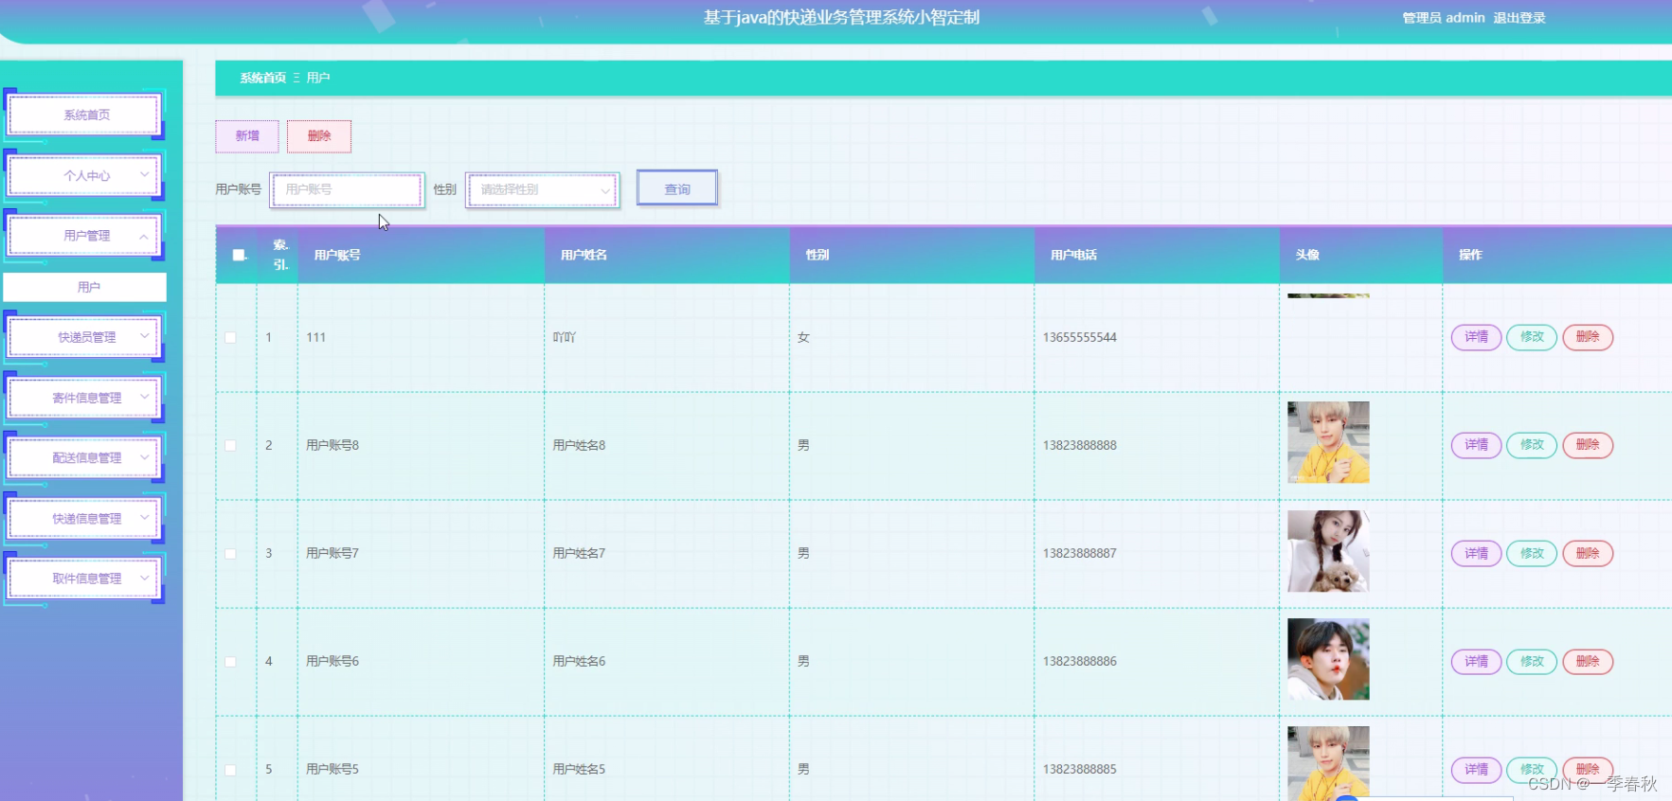Click 删除 for user 111
This screenshot has height=801, width=1672.
pyautogui.click(x=1588, y=337)
